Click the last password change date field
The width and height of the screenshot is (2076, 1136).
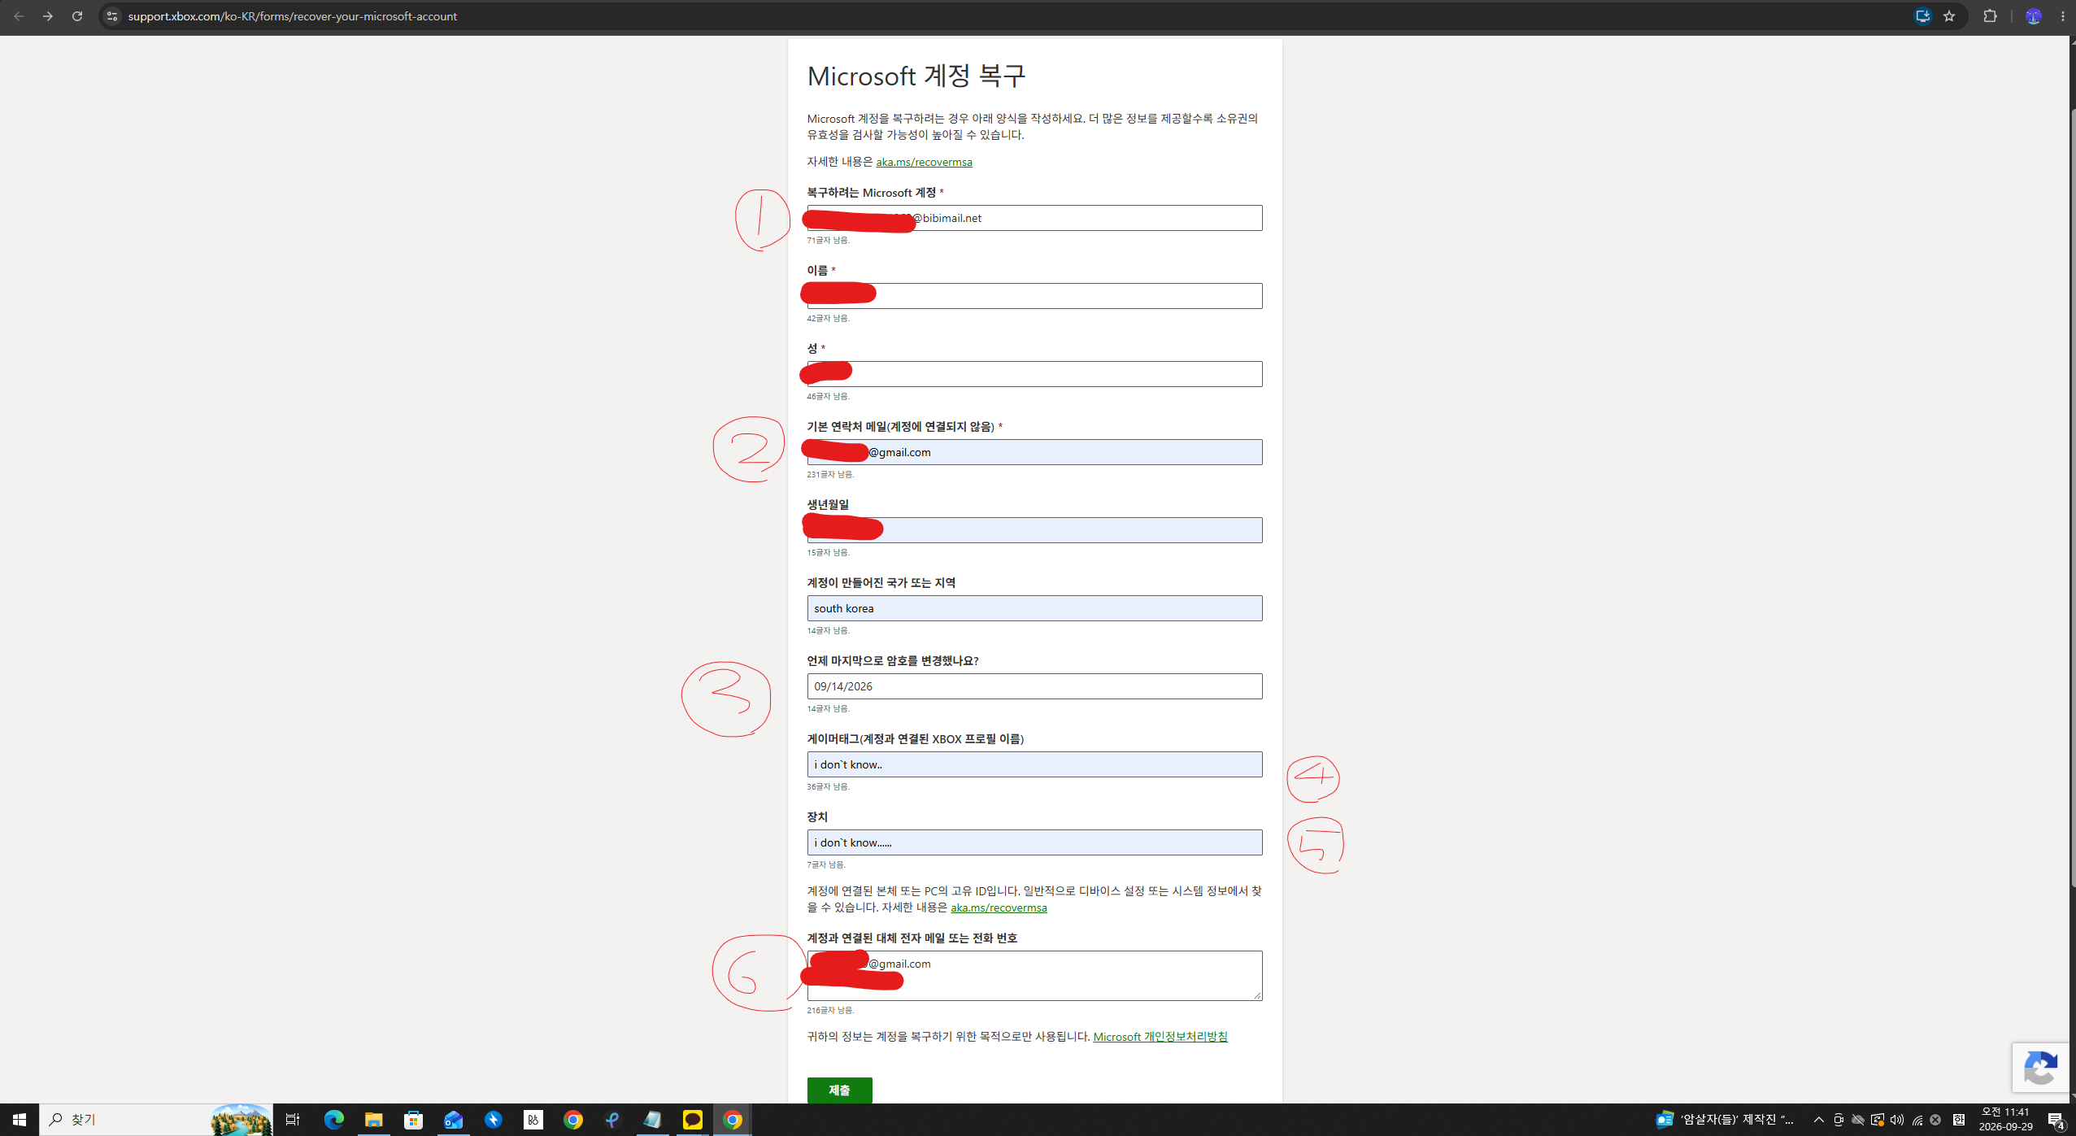pos(1034,686)
